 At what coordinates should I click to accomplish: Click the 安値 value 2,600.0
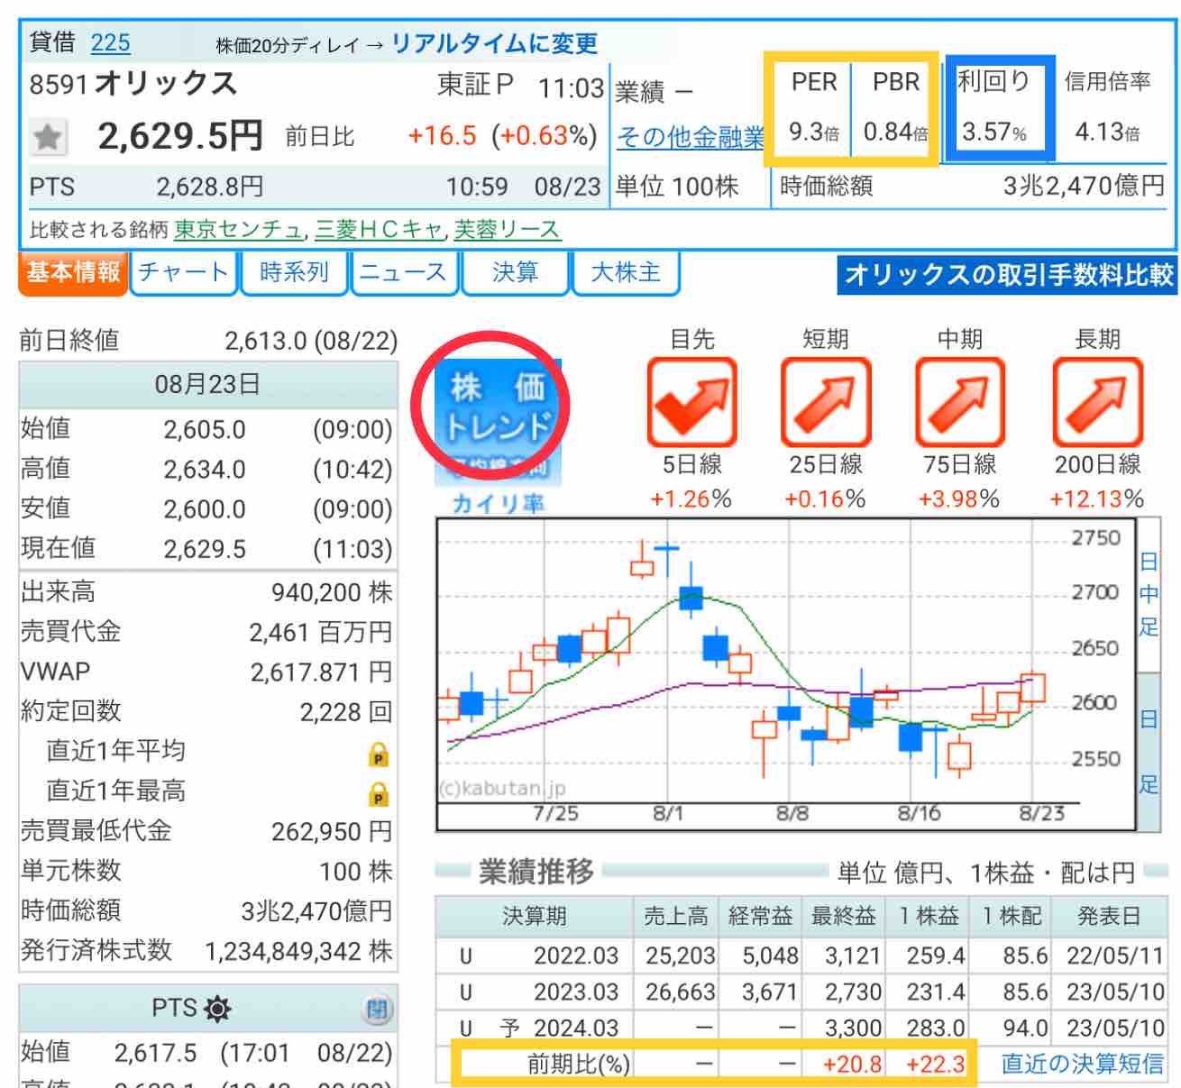(x=205, y=509)
